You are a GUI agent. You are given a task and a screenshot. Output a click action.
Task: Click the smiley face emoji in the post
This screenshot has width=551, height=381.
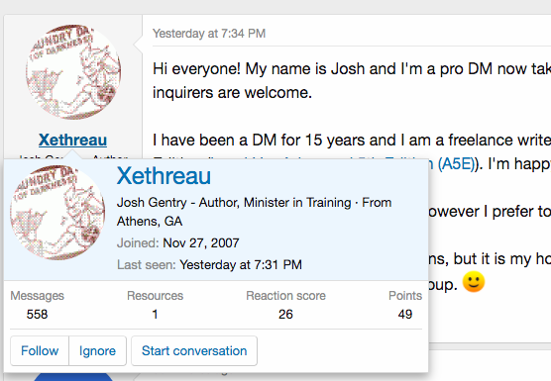[474, 282]
